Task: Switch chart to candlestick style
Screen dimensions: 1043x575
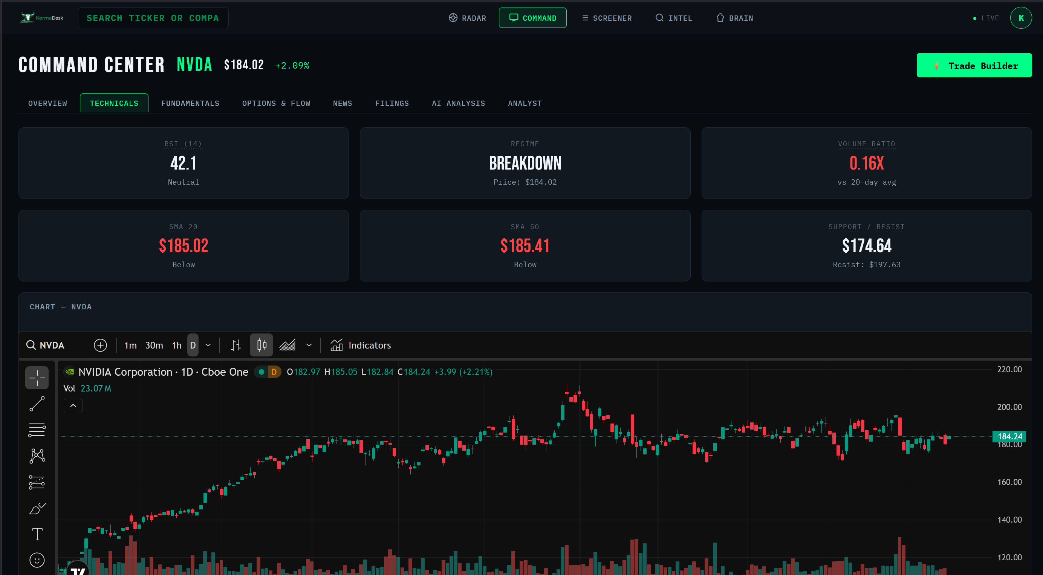Action: [262, 345]
